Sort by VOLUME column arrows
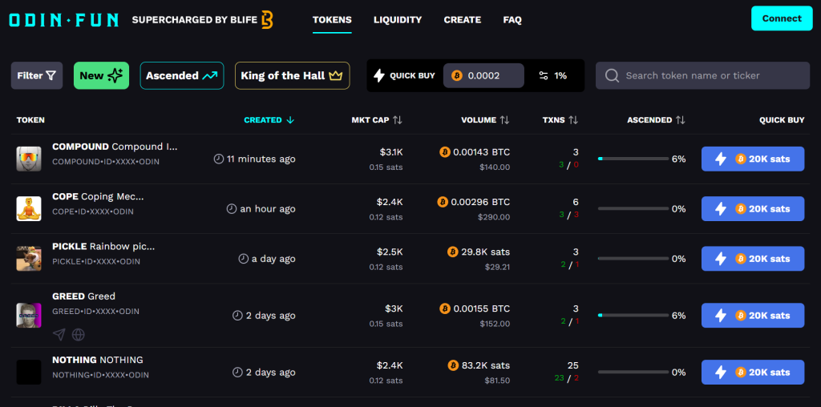821x407 pixels. [504, 120]
